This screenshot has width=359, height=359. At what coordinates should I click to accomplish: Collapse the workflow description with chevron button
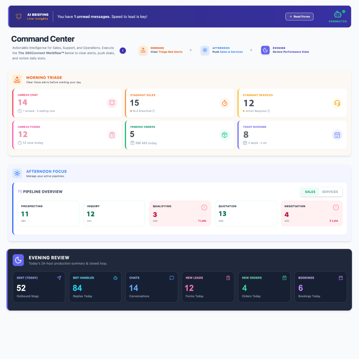123,51
